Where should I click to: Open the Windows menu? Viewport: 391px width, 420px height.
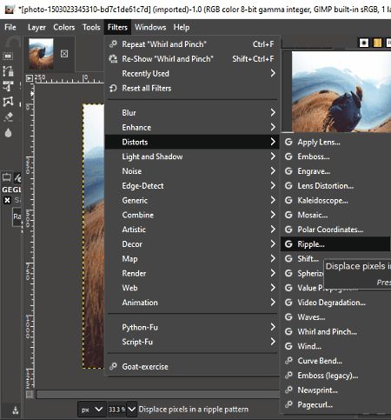point(150,27)
